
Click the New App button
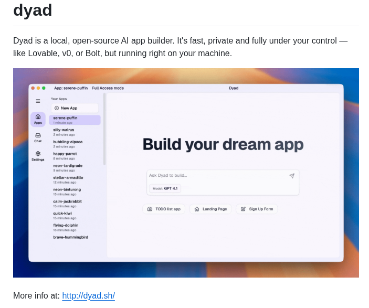(75, 108)
